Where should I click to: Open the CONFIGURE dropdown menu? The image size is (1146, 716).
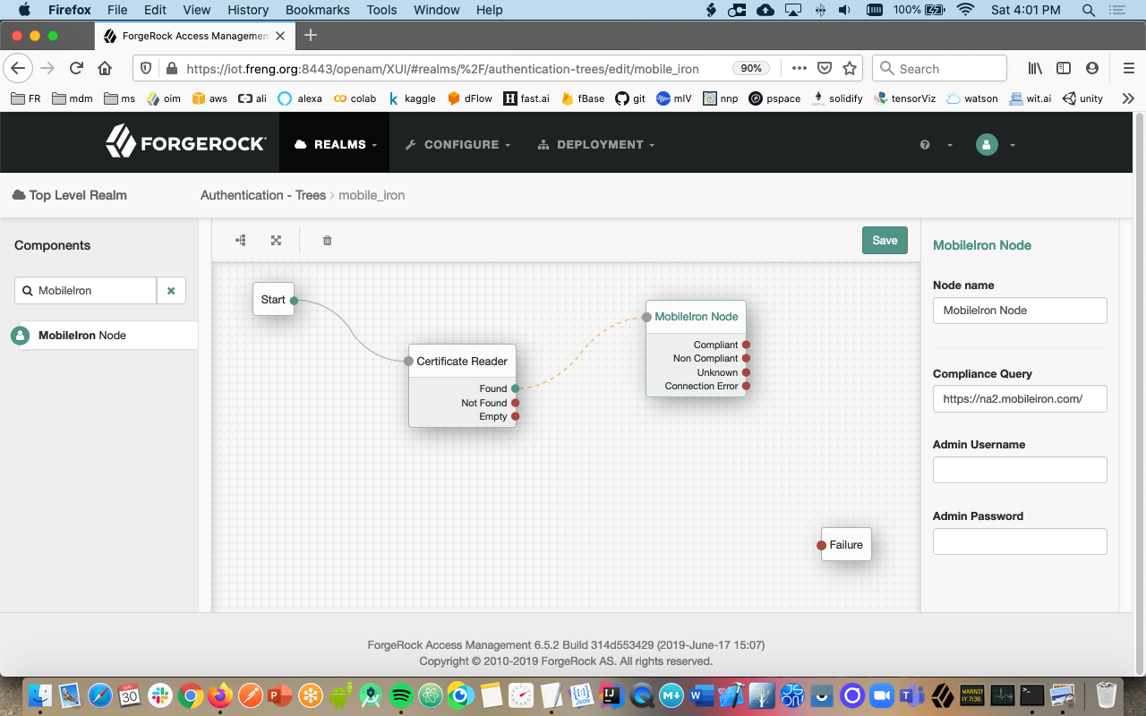[458, 144]
